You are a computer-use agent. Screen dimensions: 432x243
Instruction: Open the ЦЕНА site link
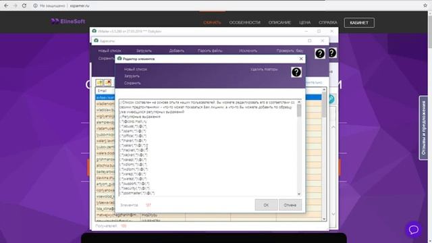pyautogui.click(x=304, y=22)
